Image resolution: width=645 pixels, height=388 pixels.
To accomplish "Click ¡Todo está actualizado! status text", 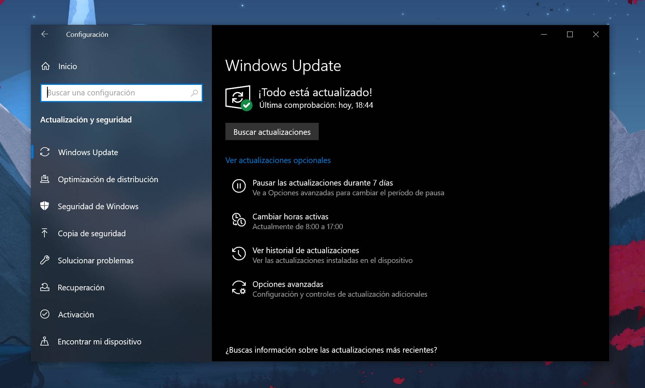I will click(x=315, y=92).
